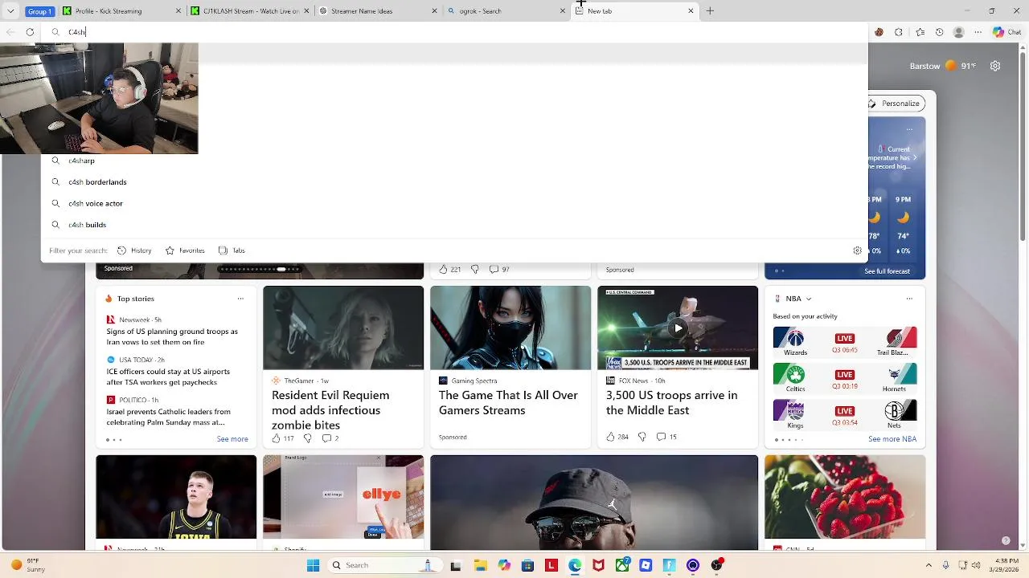Open 3,500 US troops arrive headline
This screenshot has height=578, width=1029.
[x=671, y=402]
